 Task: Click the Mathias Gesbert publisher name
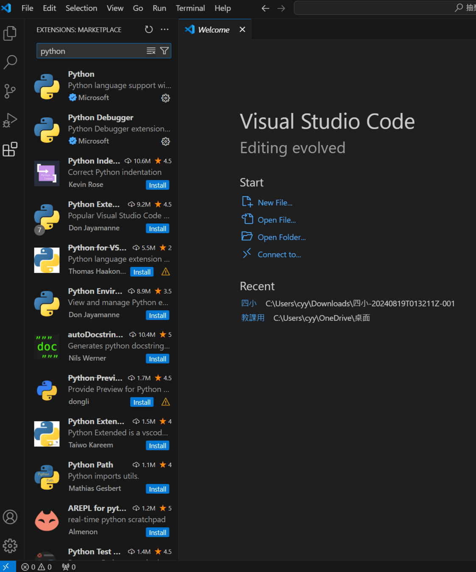(x=95, y=488)
